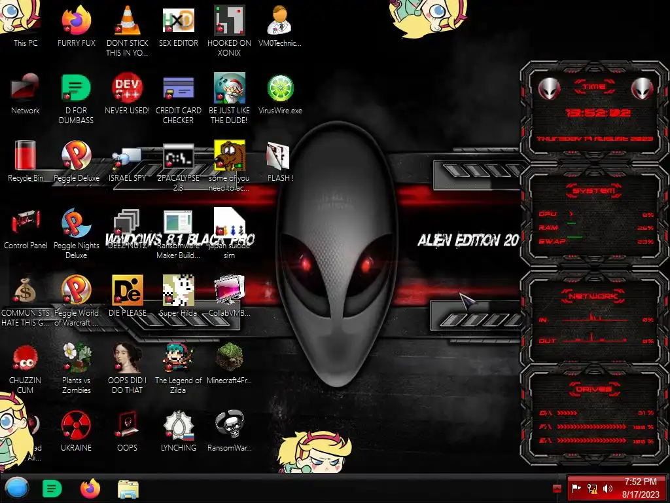The height and width of the screenshot is (503, 670).
Task: Click the SWAP usage row in widget
Action: tap(595, 241)
